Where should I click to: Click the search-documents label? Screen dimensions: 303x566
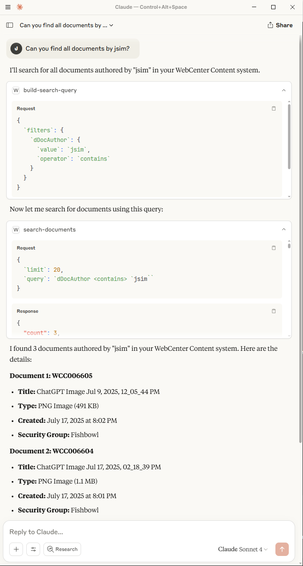[x=49, y=229]
